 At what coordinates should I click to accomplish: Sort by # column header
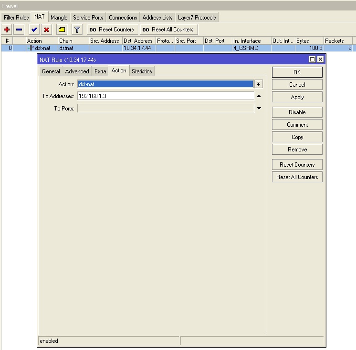(x=7, y=41)
